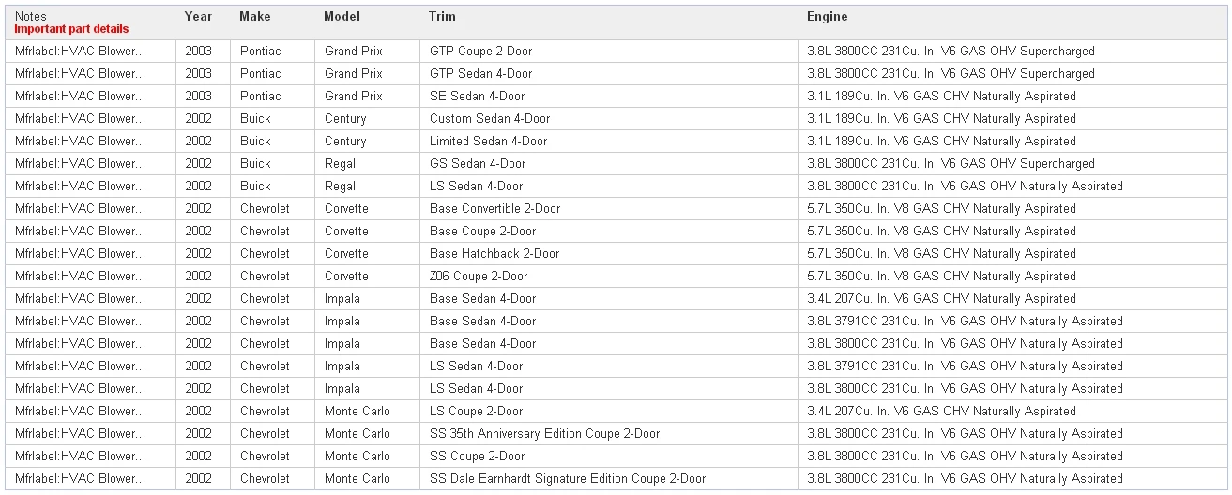Select SS 35th Anniversary Edition Coupe trim
1232x495 pixels.
tap(544, 434)
